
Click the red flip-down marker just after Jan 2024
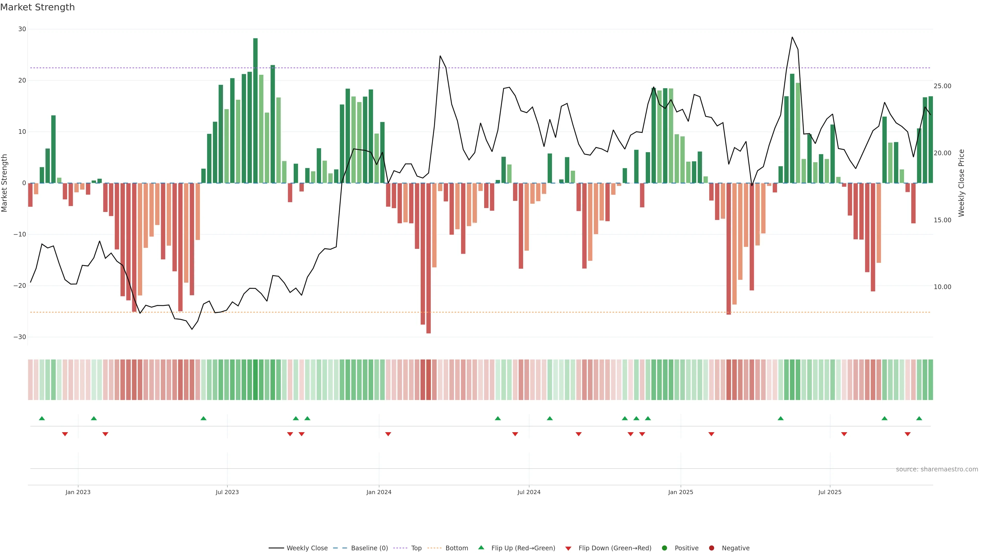388,434
